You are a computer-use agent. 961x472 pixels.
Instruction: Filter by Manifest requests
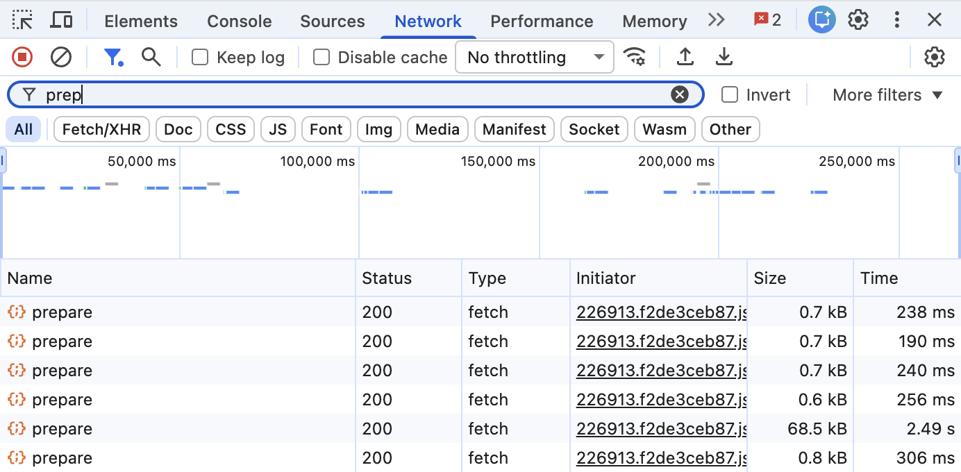point(514,129)
